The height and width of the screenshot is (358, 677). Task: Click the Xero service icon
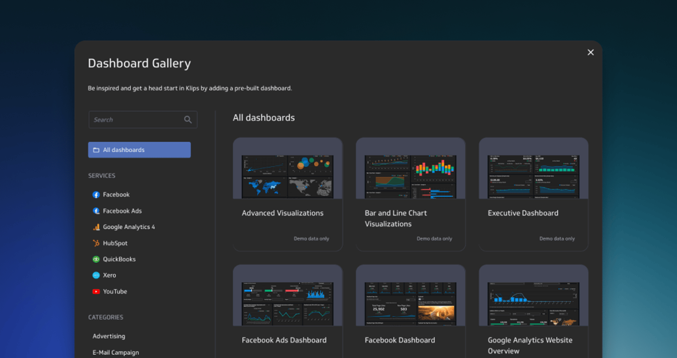tap(96, 275)
